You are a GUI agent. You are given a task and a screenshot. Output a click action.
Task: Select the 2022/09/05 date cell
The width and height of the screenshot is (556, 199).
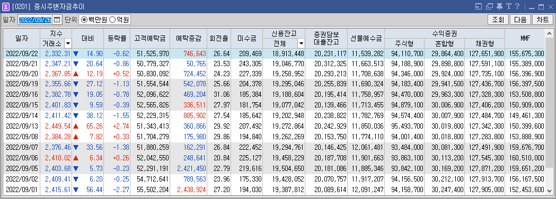point(22,168)
